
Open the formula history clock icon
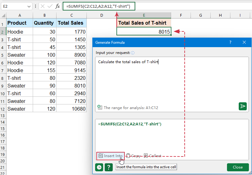click(x=99, y=167)
